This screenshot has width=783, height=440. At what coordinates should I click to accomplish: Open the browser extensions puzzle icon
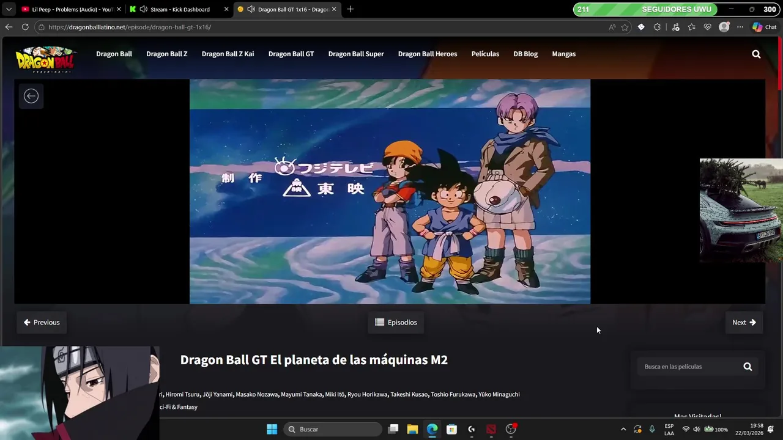(x=657, y=27)
